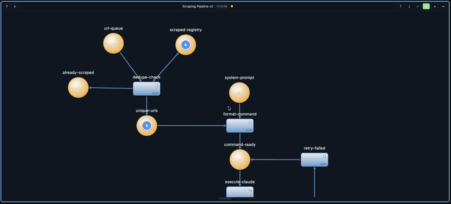Select the system-prompt place node

point(239,93)
